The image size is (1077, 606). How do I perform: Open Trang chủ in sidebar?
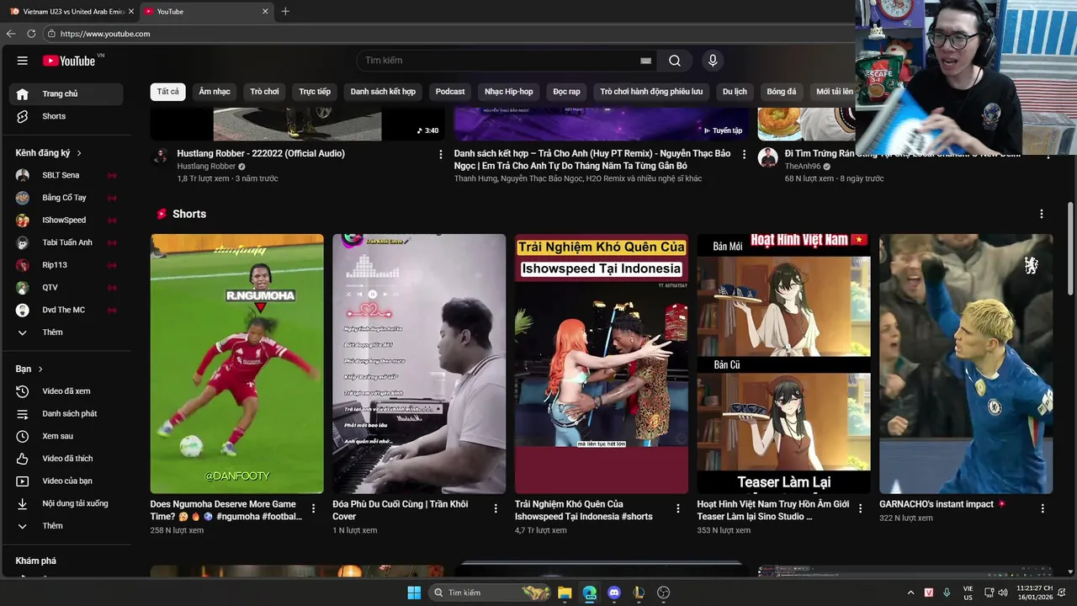(x=66, y=93)
